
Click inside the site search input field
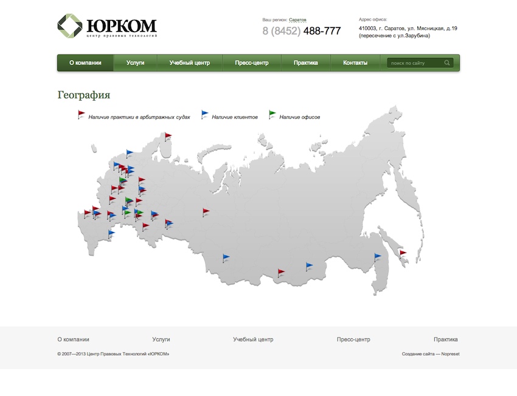(417, 63)
